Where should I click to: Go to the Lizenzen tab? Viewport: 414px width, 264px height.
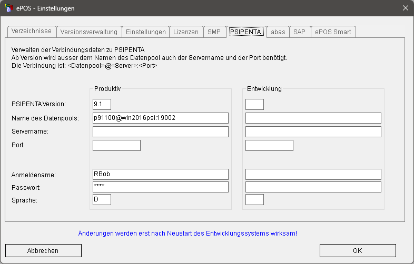coord(186,32)
